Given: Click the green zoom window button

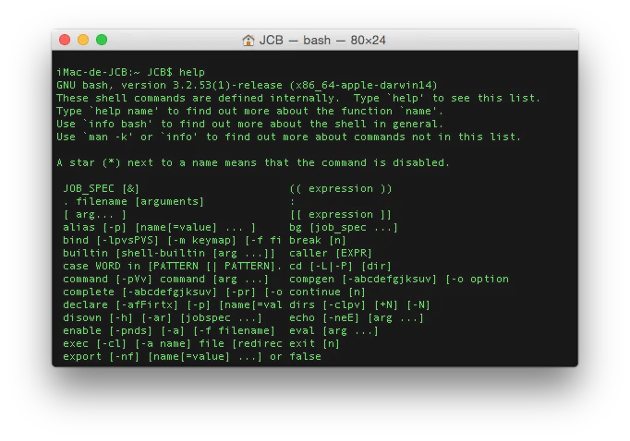Looking at the screenshot, I should click(102, 40).
